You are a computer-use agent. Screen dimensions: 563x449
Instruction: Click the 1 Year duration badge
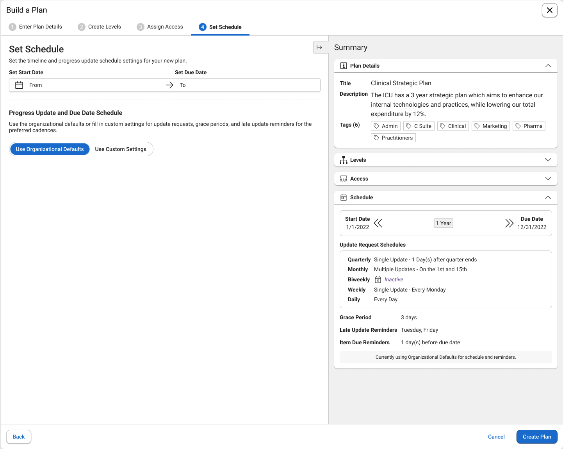[x=444, y=223]
